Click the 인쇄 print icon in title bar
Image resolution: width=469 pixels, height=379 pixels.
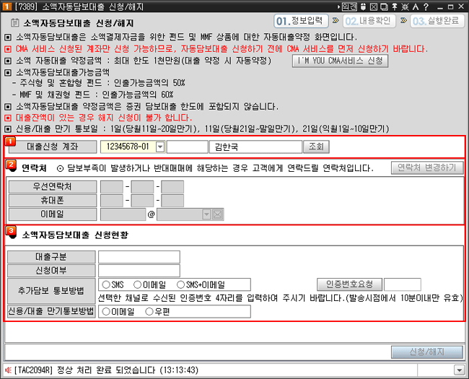[x=349, y=6]
